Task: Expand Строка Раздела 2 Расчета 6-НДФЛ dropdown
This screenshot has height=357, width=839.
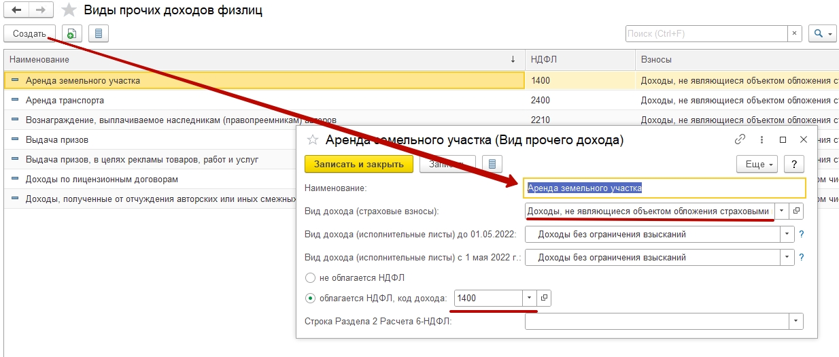Action: tap(795, 321)
